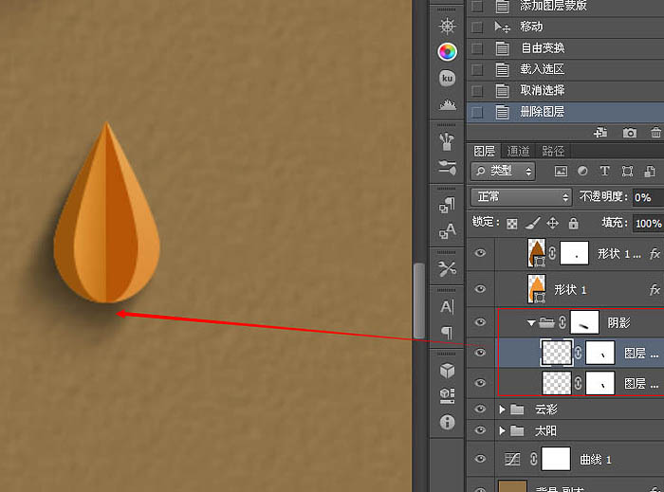
Task: Hide the 云彩 group
Action: [480, 409]
